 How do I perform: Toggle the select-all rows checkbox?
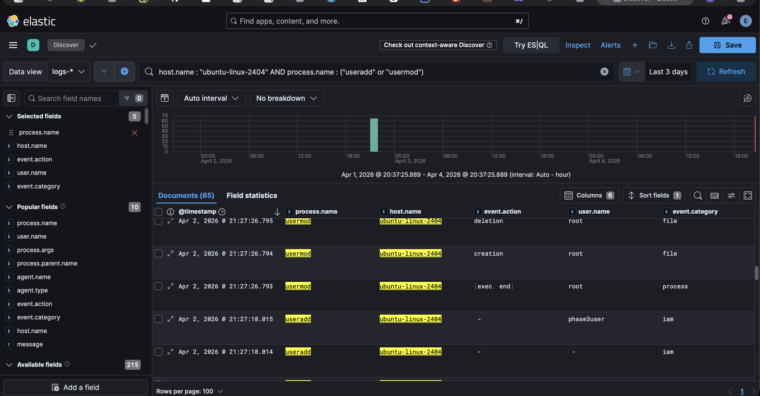pos(158,212)
